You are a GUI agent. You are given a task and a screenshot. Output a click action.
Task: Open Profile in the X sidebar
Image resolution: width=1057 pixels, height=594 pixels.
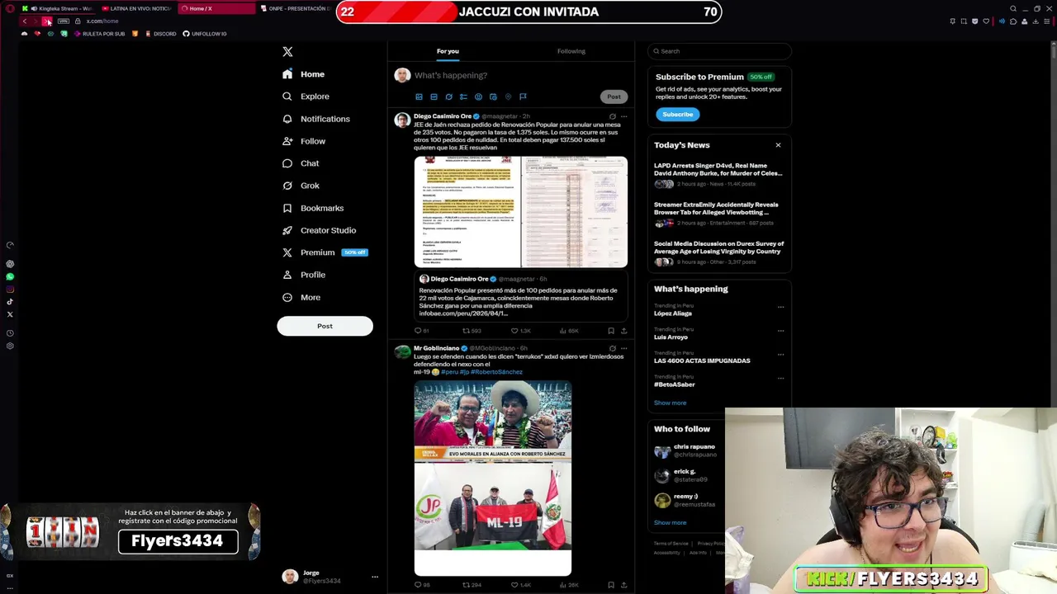click(304, 275)
